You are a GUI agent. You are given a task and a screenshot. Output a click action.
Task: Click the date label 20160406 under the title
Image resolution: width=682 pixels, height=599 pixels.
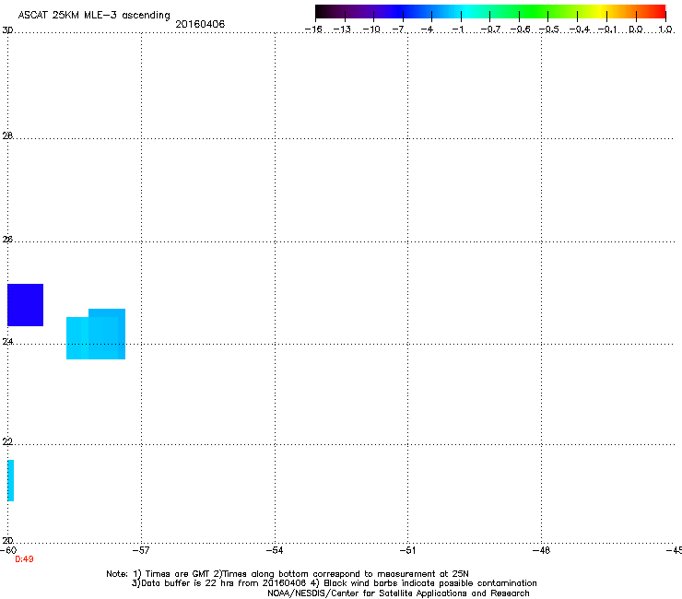200,24
